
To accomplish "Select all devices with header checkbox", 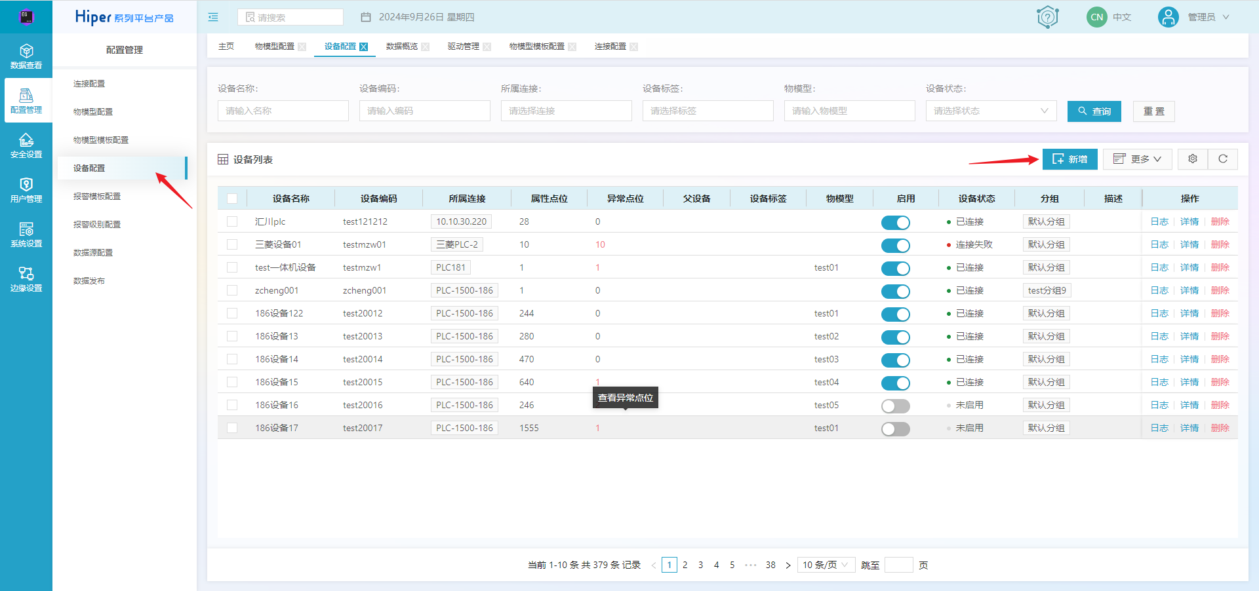I will pyautogui.click(x=232, y=199).
